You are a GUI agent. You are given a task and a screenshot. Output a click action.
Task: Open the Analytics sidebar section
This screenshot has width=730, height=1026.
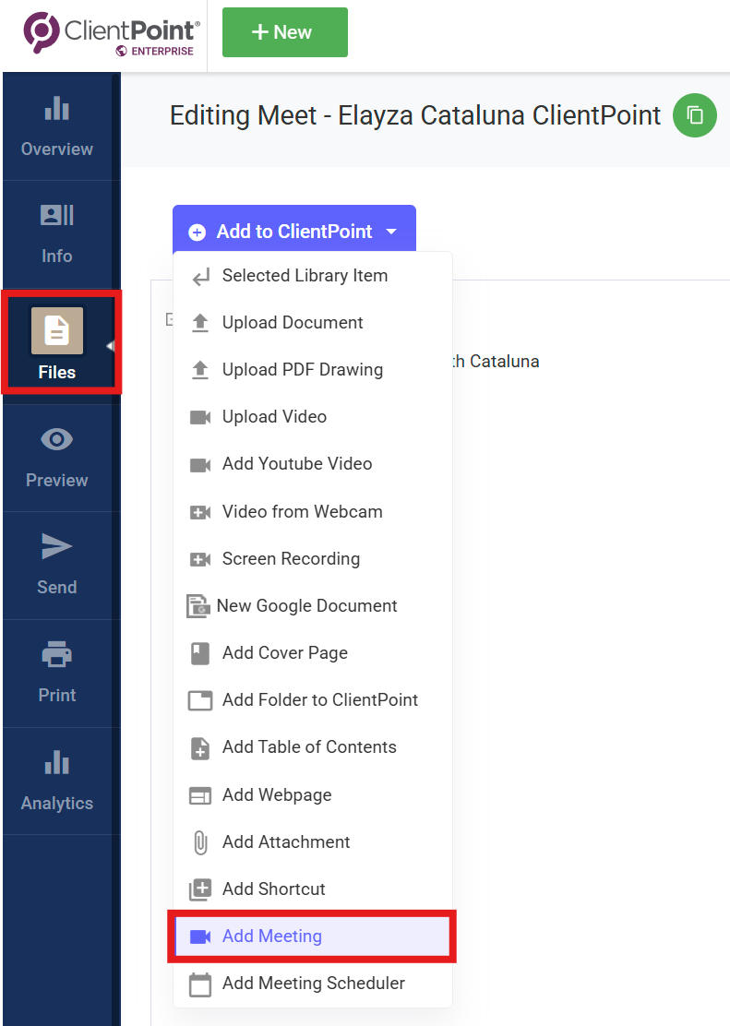(57, 781)
